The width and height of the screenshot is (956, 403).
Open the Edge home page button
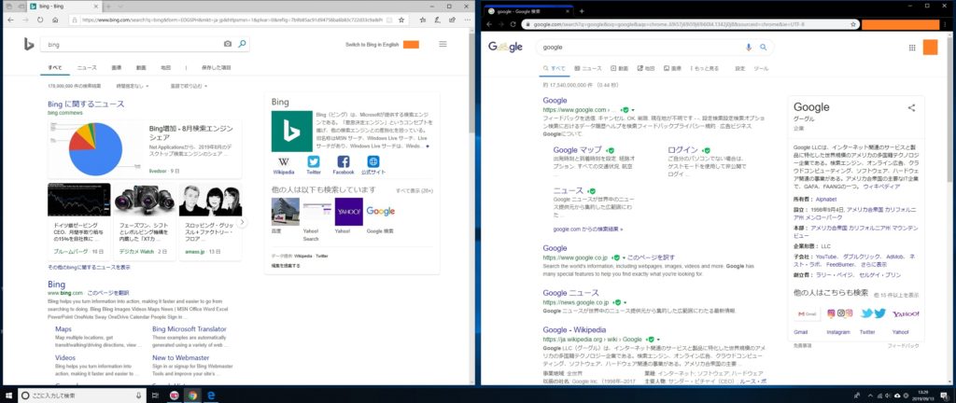point(55,20)
